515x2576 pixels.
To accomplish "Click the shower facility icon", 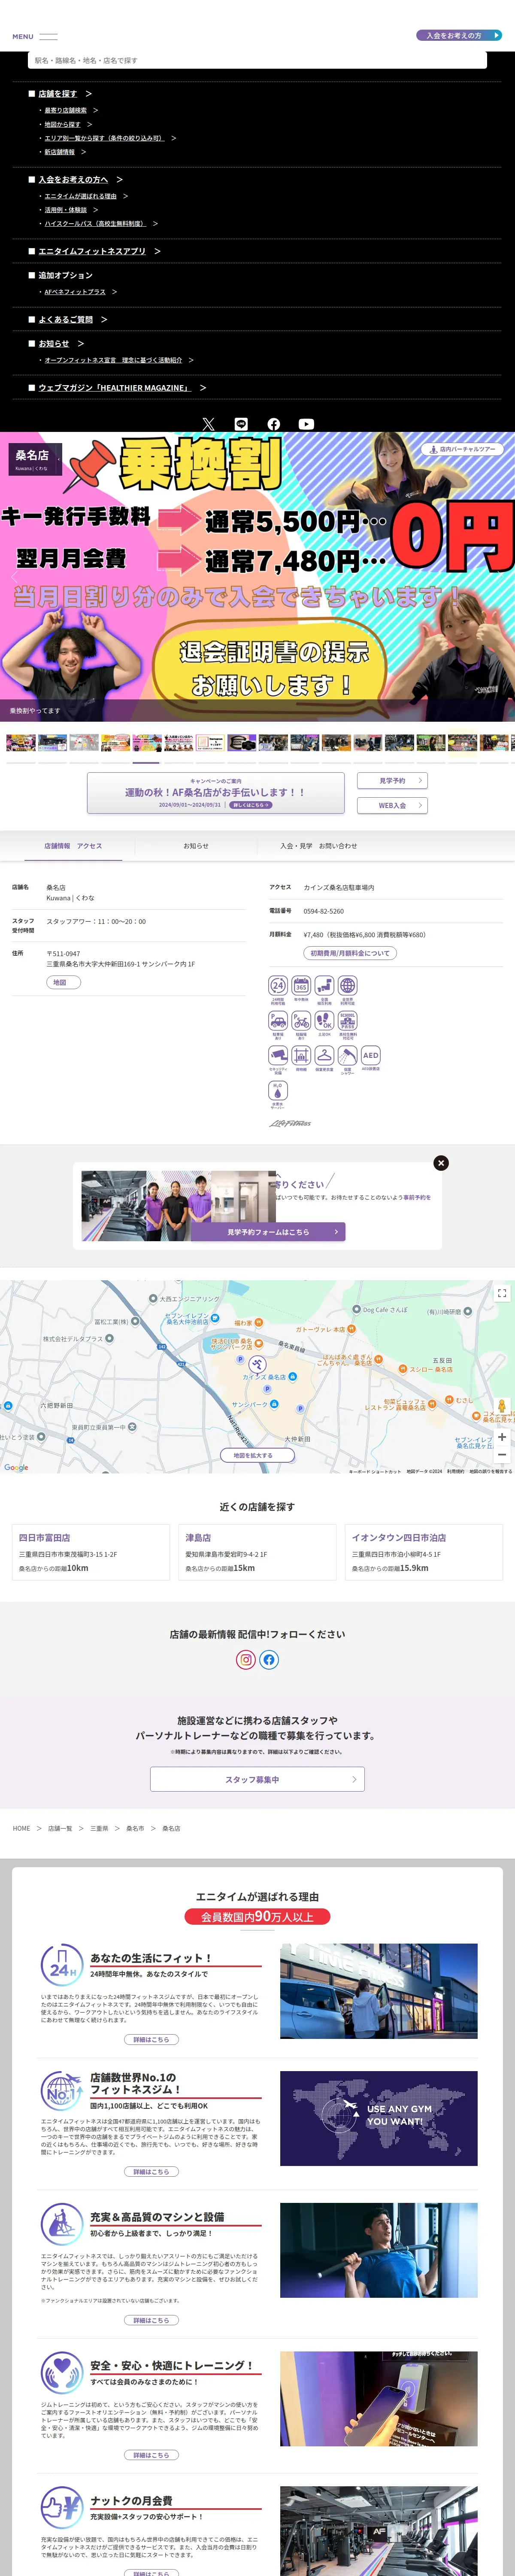I will [x=347, y=1055].
